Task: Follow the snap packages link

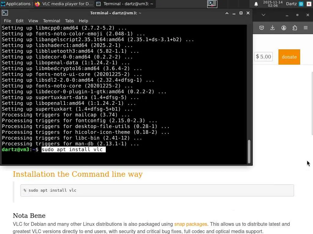Action: coord(191,224)
